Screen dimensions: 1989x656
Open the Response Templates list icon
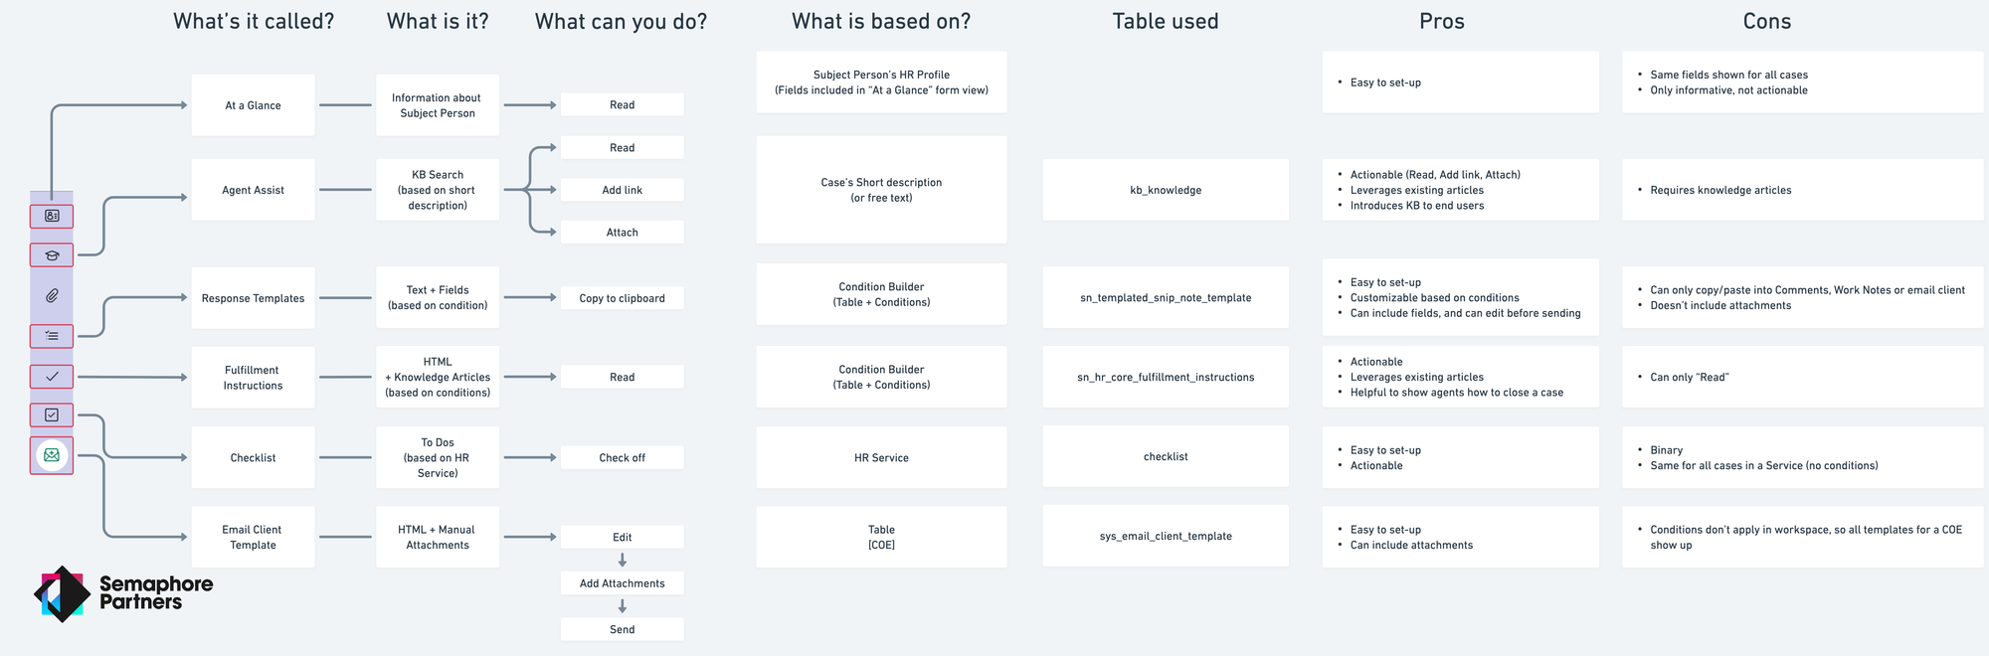click(x=52, y=336)
